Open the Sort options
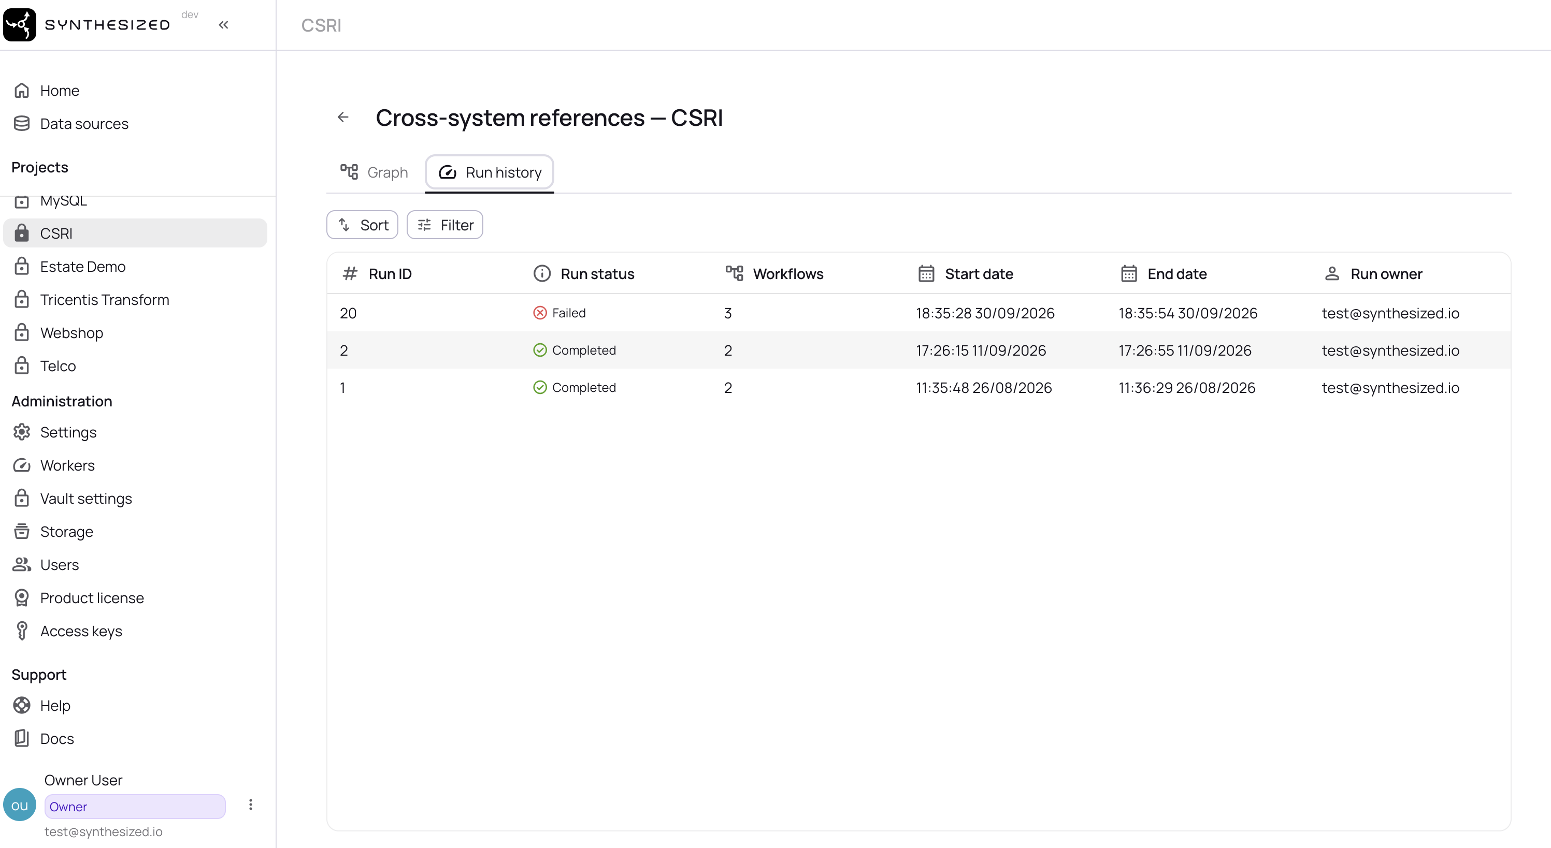Image resolution: width=1551 pixels, height=848 pixels. point(363,225)
